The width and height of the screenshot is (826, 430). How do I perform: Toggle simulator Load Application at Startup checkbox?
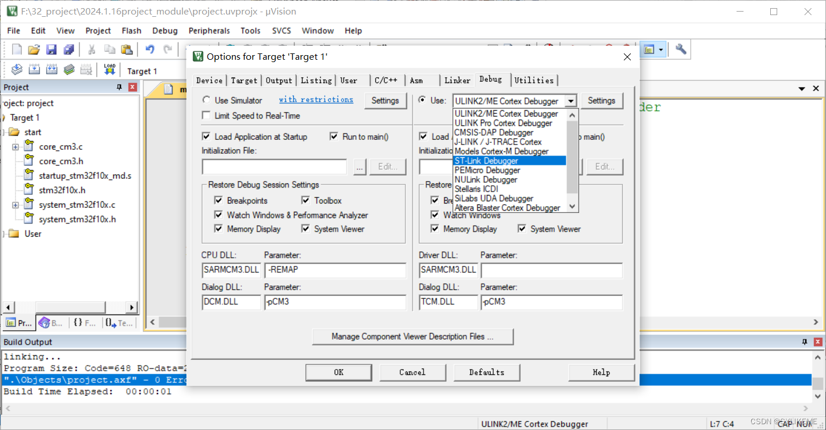[x=206, y=136]
